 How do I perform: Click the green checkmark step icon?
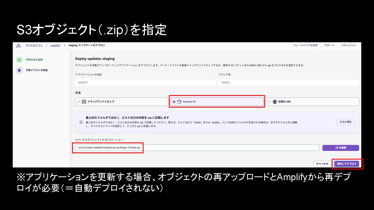(x=19, y=60)
